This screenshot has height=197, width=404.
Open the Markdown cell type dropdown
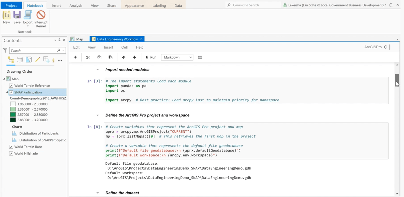tap(177, 57)
